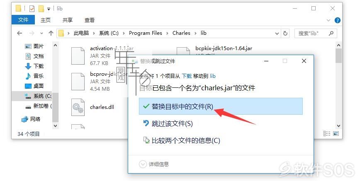Viewport: 360px width, 181px height.
Task: Go up one folder level arrow
Action: (51, 33)
